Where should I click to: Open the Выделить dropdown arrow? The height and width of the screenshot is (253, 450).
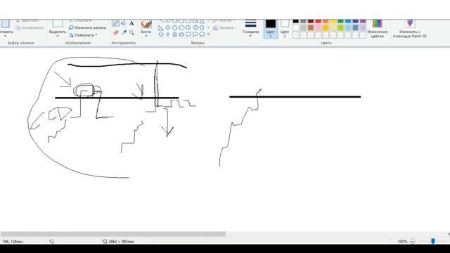58,36
